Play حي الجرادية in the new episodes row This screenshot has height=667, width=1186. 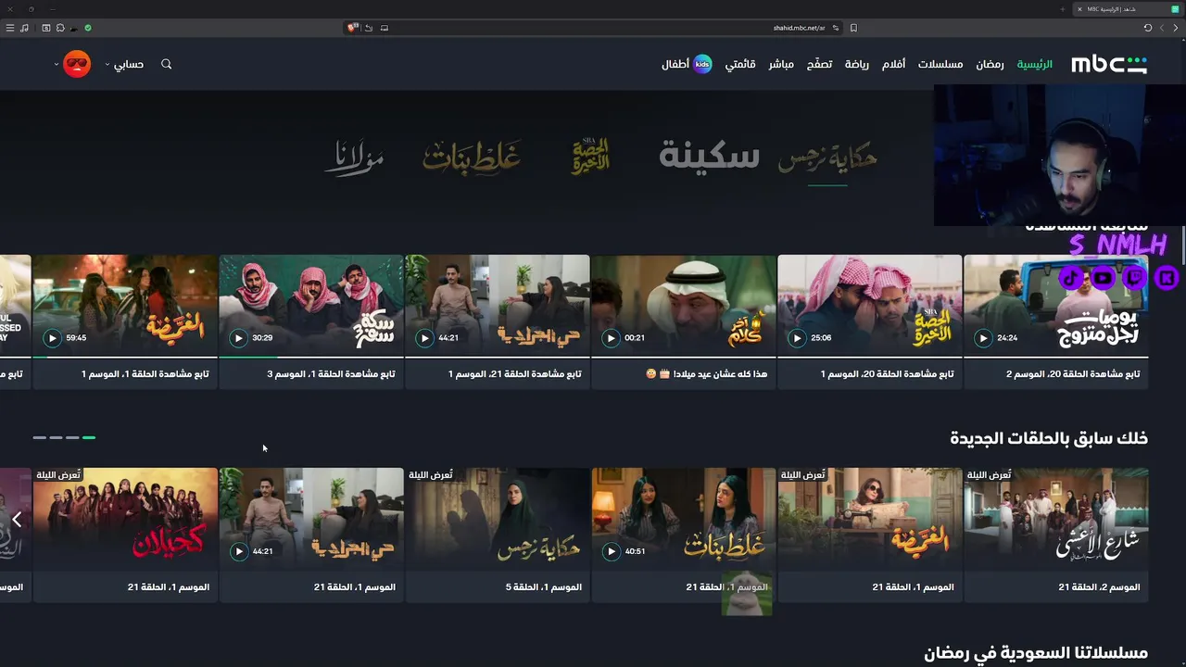click(x=238, y=551)
